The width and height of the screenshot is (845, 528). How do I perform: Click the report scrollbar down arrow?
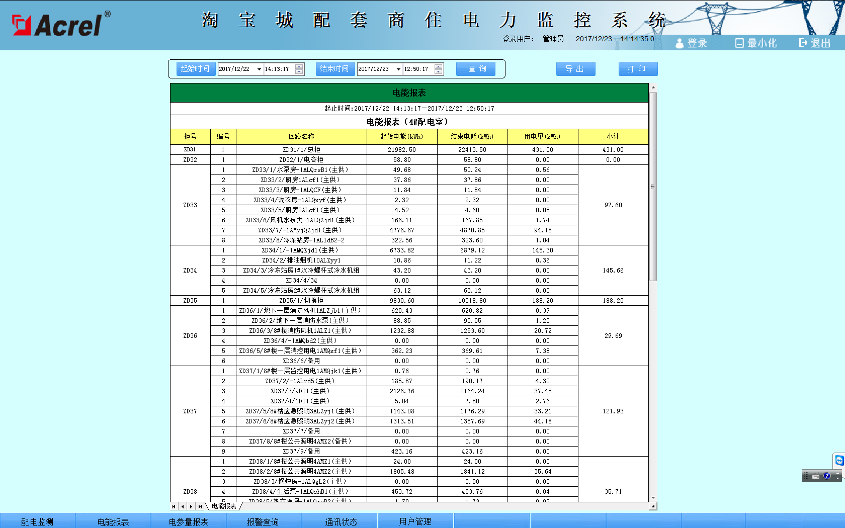653,498
